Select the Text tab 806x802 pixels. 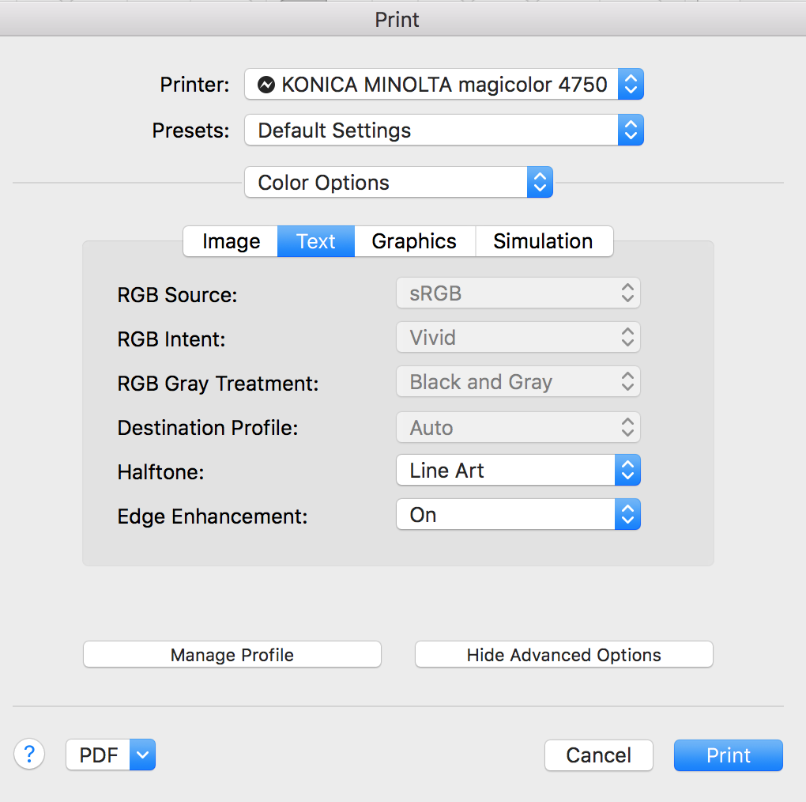[x=316, y=241]
